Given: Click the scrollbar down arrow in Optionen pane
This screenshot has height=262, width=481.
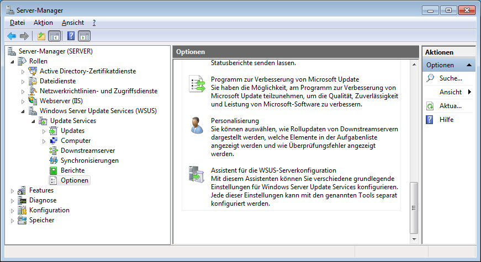Looking at the screenshot, I should click(414, 239).
